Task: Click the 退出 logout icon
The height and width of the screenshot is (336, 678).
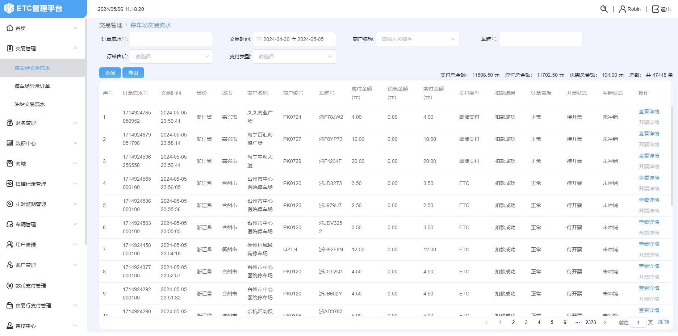Action: point(656,9)
